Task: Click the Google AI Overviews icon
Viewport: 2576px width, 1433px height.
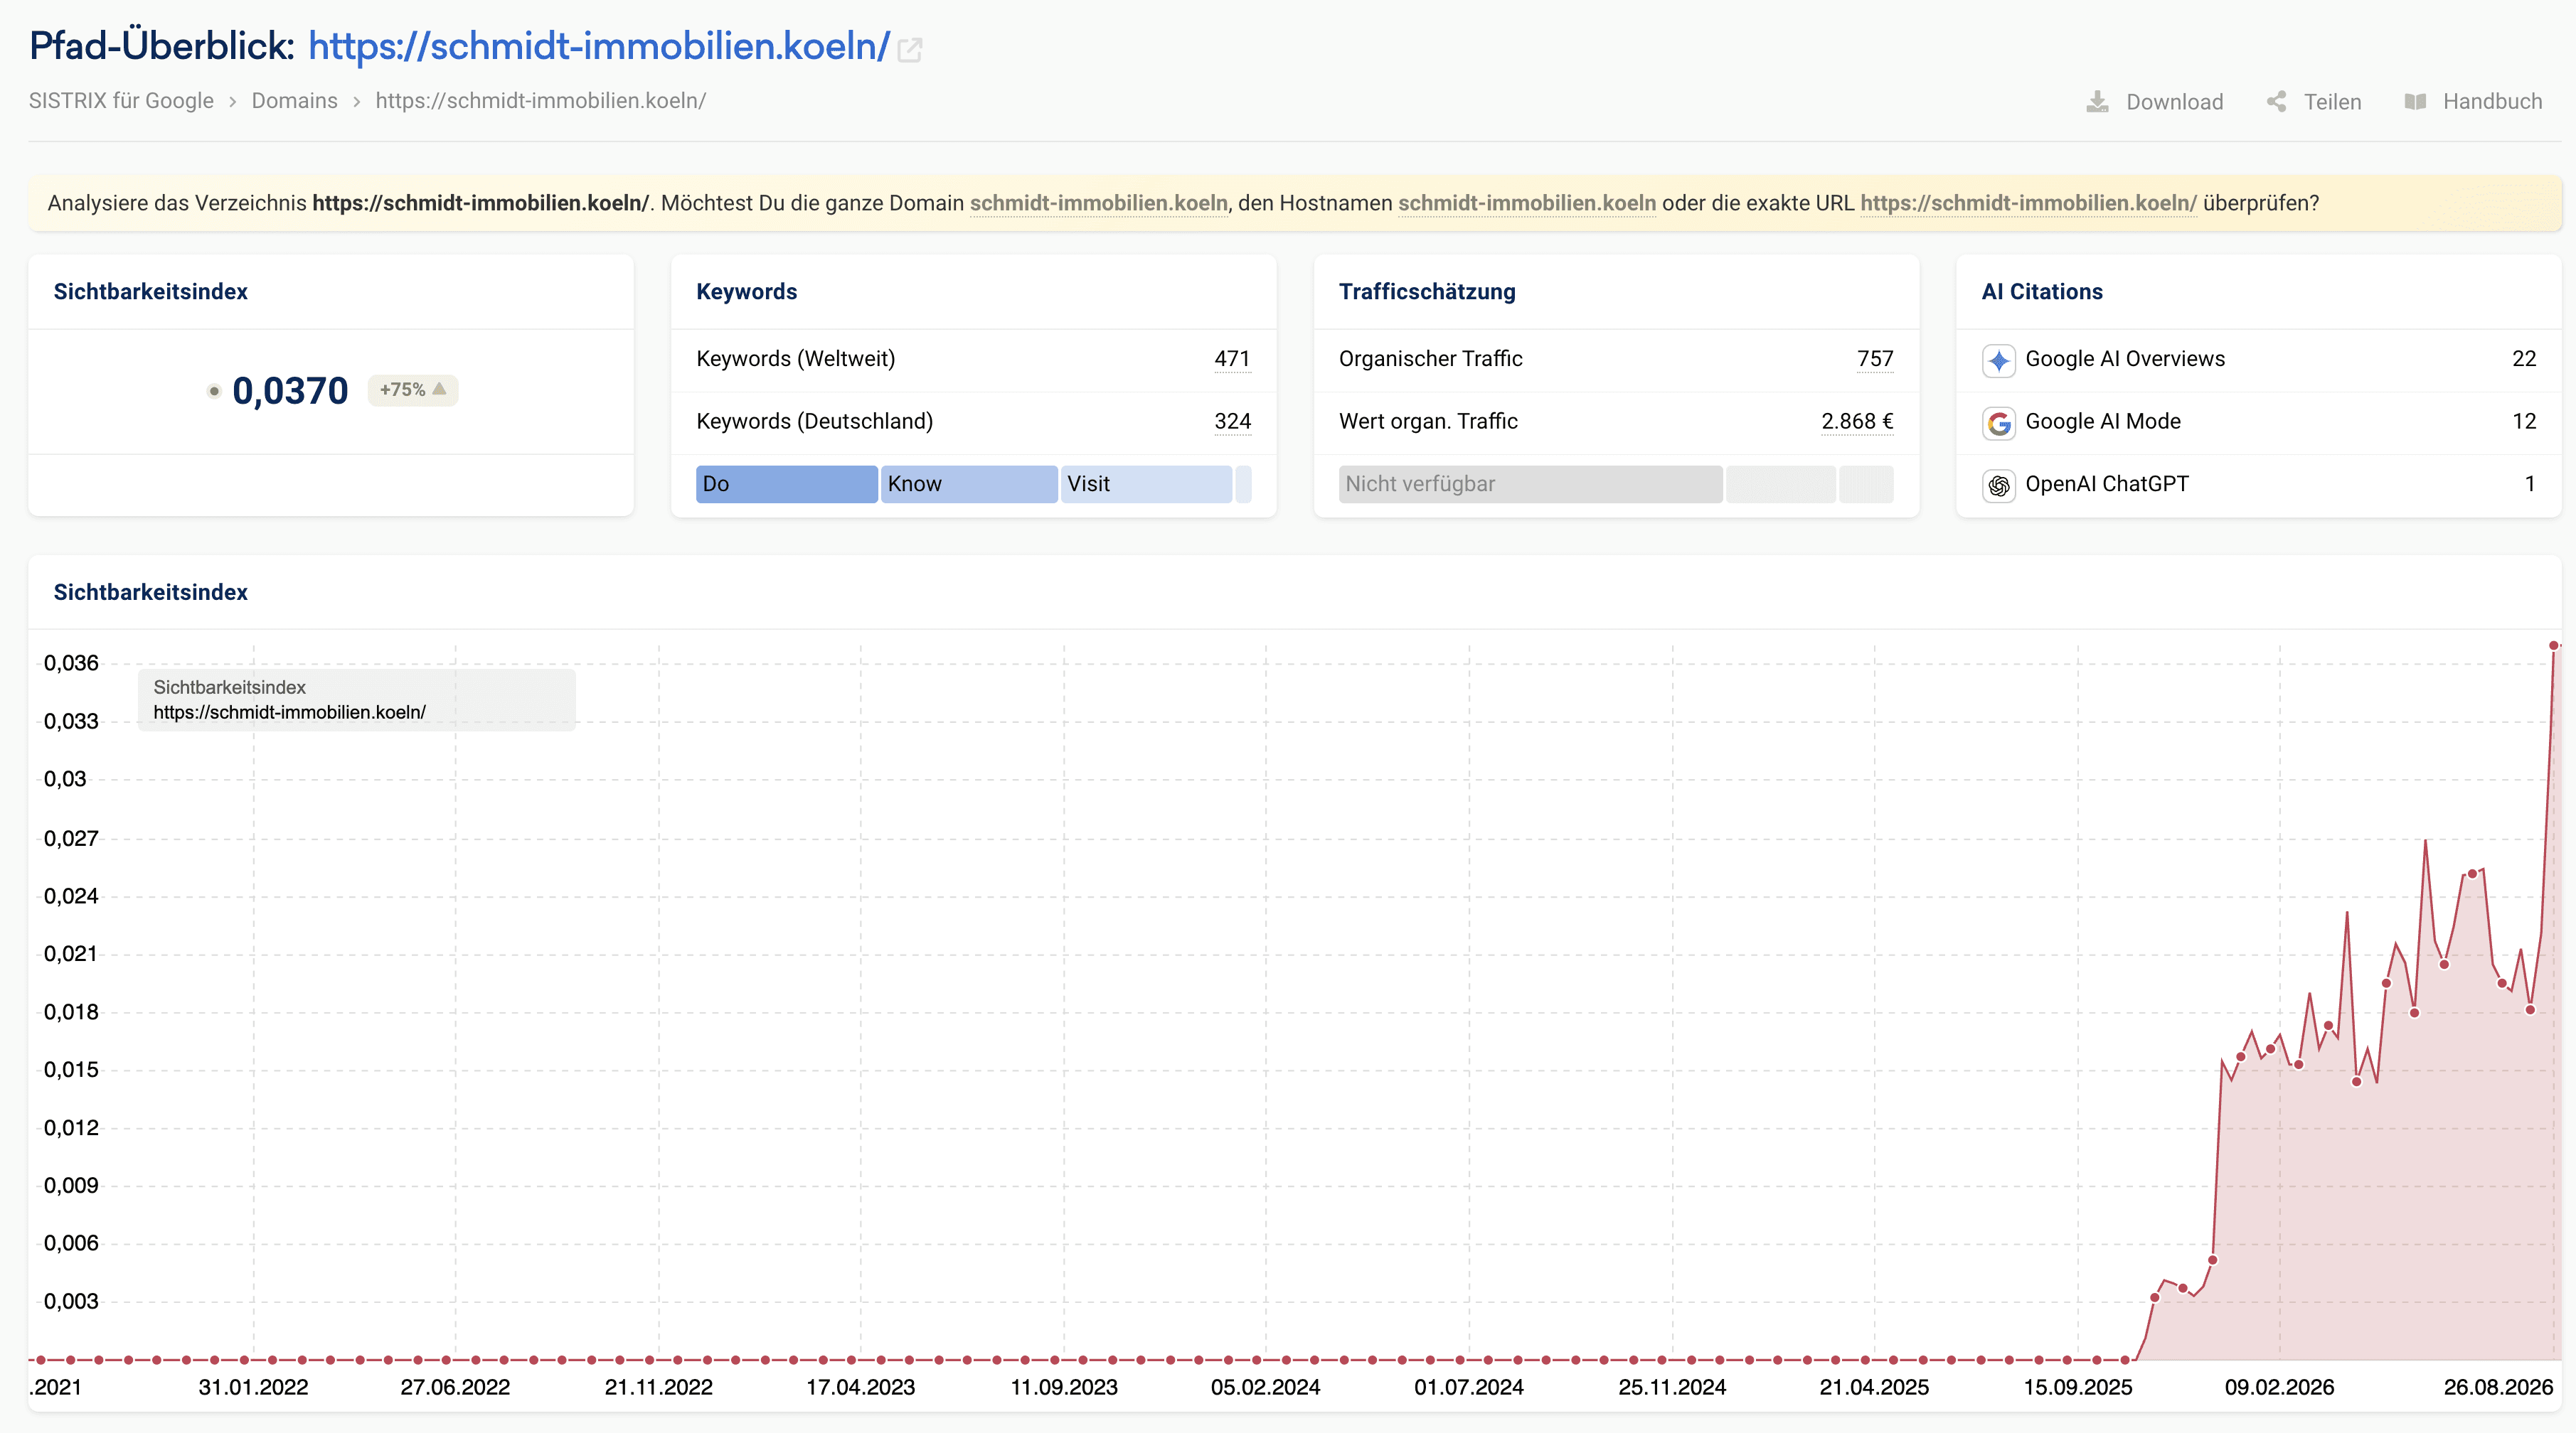Action: pos(1998,360)
